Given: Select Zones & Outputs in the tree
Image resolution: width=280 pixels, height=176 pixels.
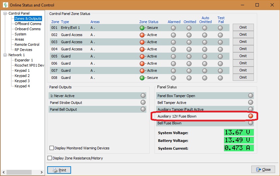Looking at the screenshot, I should [x=28, y=19].
